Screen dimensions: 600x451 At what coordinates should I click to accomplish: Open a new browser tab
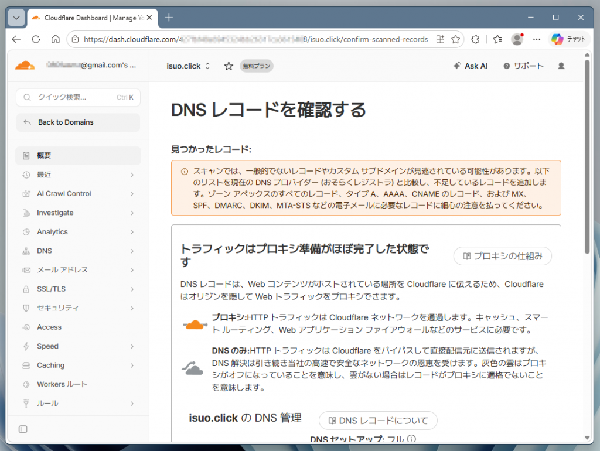pos(169,18)
